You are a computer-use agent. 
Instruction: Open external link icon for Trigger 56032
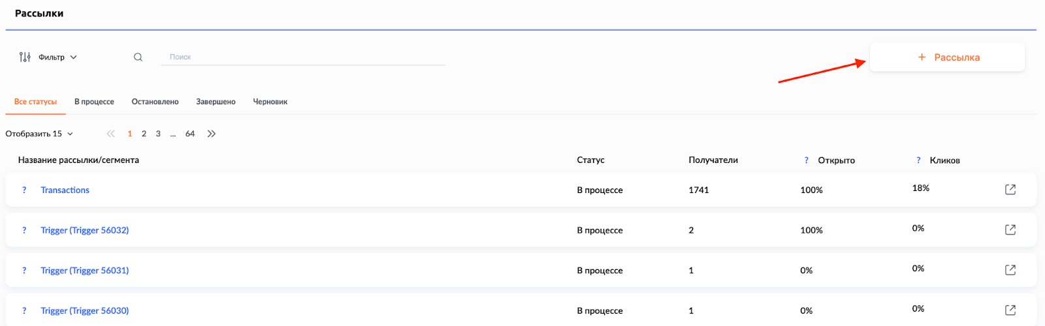coord(1010,230)
